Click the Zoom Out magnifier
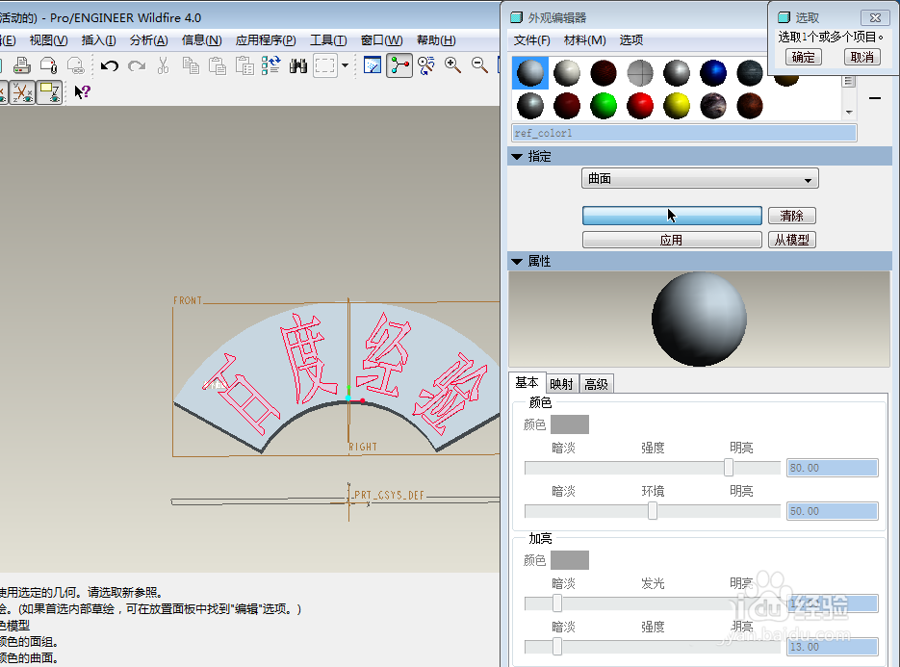 tap(480, 65)
